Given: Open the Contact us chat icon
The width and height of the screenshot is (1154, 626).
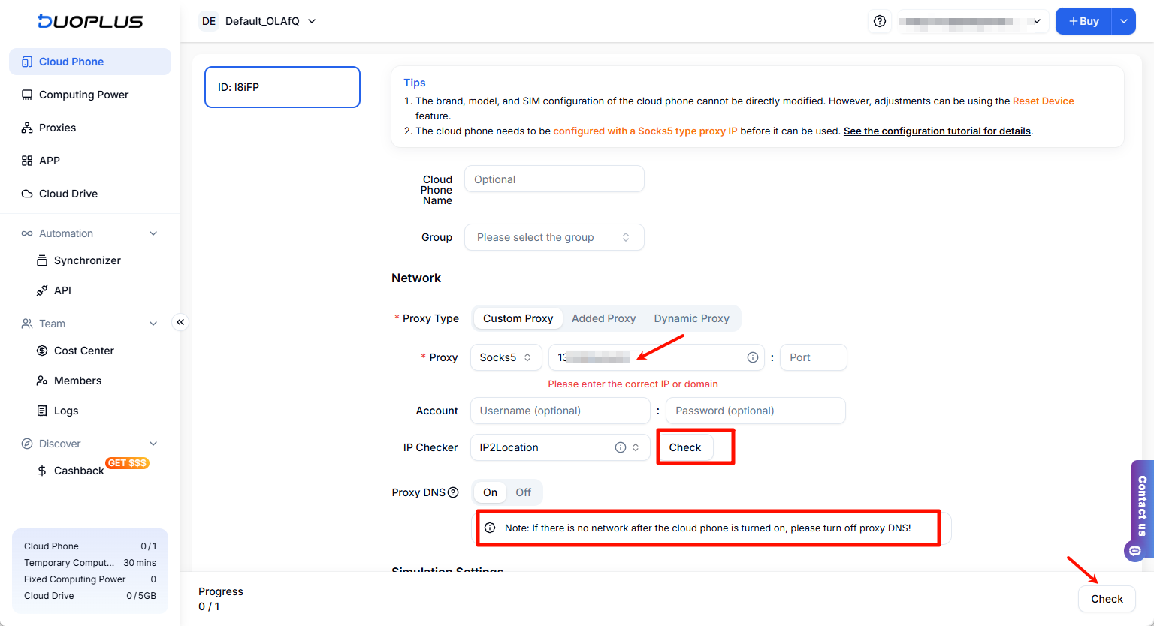Looking at the screenshot, I should click(x=1135, y=551).
